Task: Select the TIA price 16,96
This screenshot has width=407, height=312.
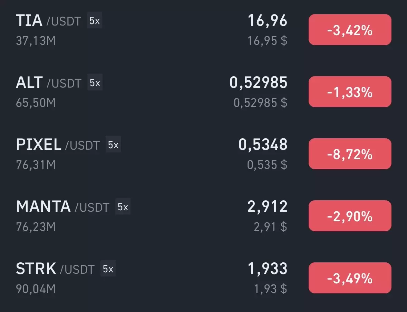Action: click(x=268, y=20)
